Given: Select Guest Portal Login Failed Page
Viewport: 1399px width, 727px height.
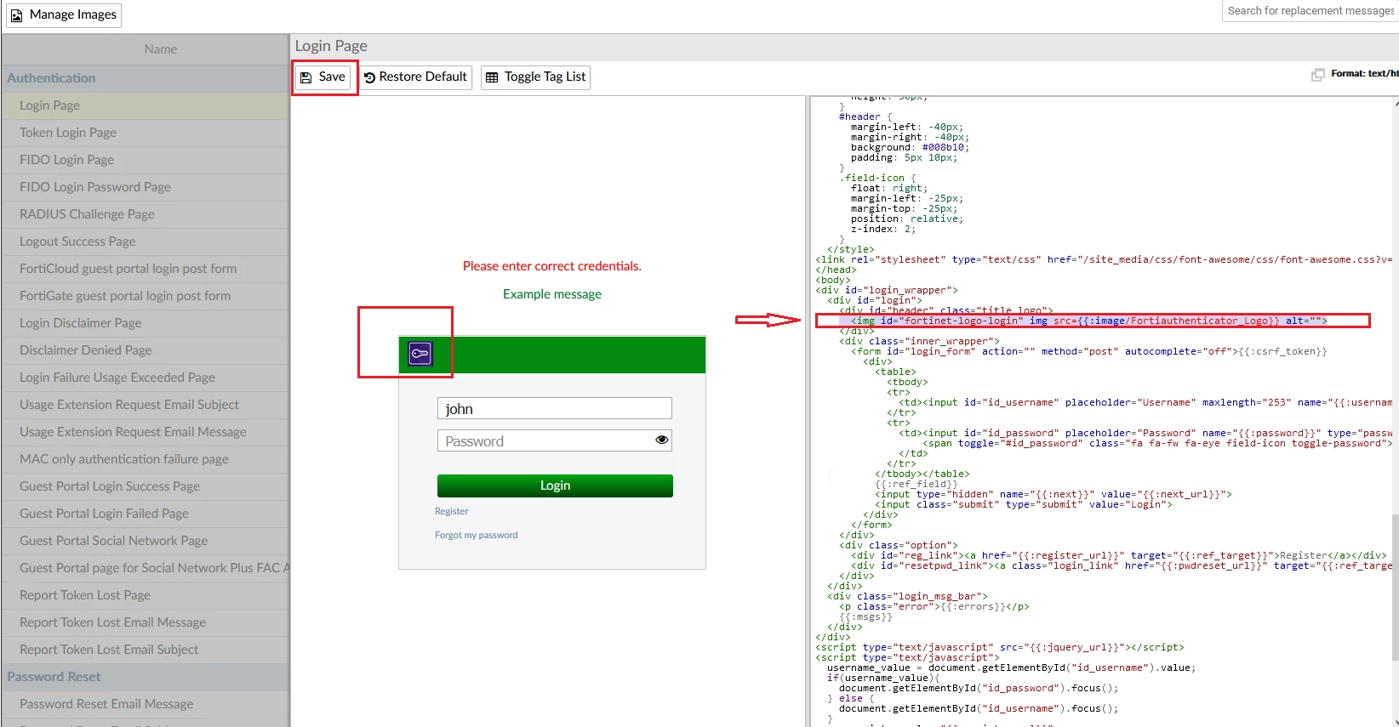Looking at the screenshot, I should coord(146,514).
